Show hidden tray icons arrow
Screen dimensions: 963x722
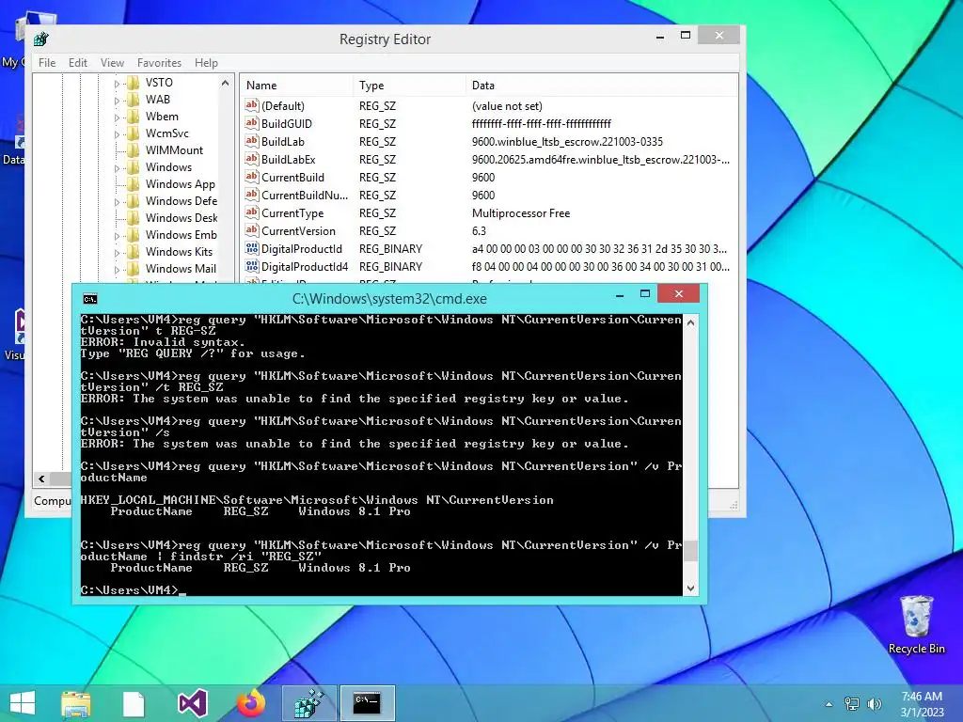(829, 704)
